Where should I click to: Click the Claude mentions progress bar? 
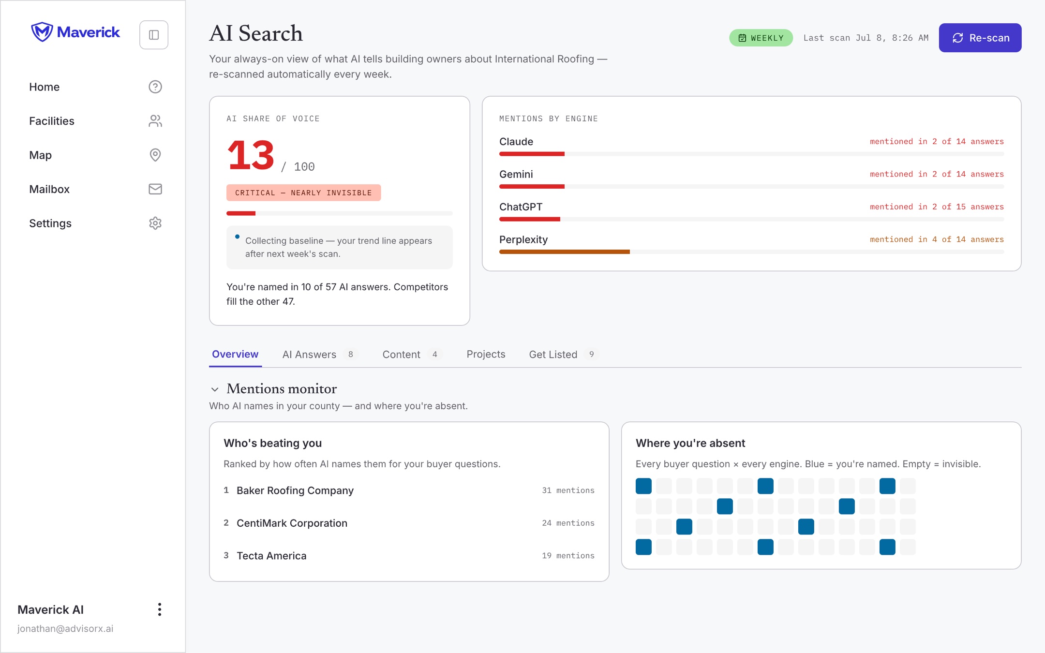pyautogui.click(x=751, y=154)
